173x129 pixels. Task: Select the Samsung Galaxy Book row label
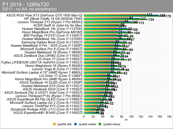[52, 42]
